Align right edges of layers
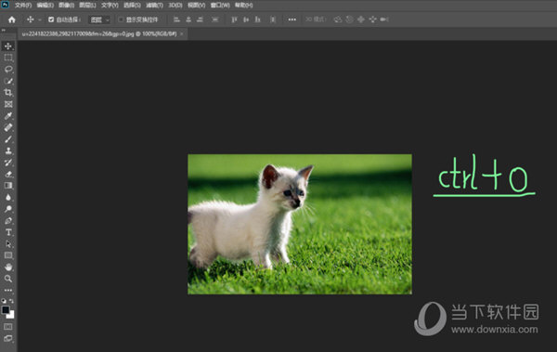 click(x=200, y=20)
